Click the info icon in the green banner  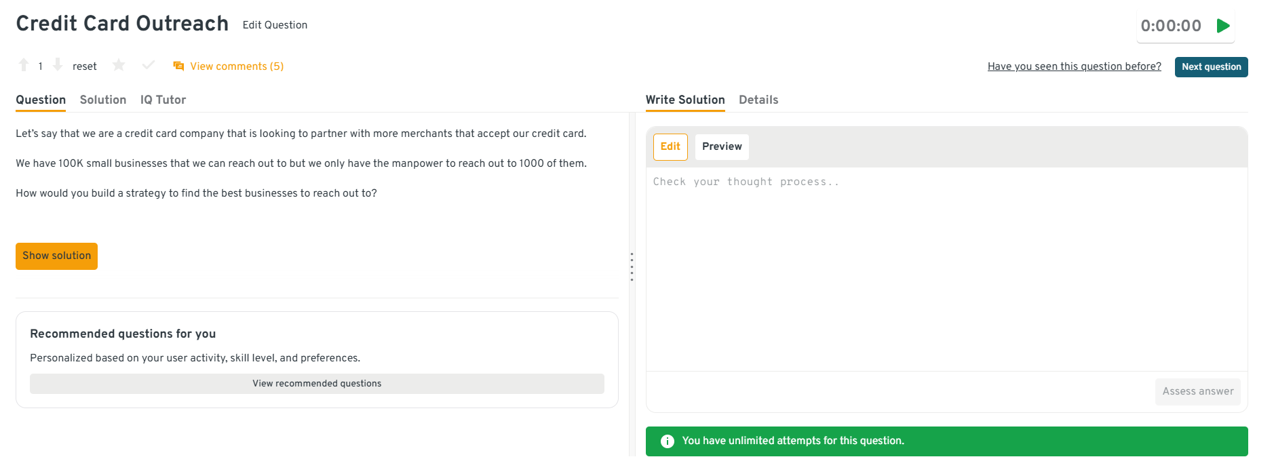[x=668, y=441]
